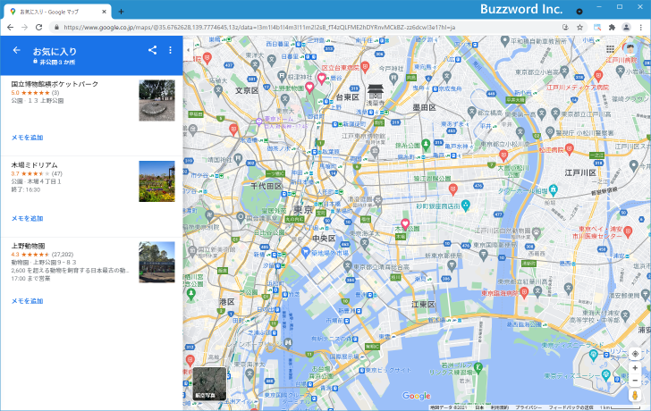Show my current location on map
651x411 pixels.
click(x=635, y=354)
